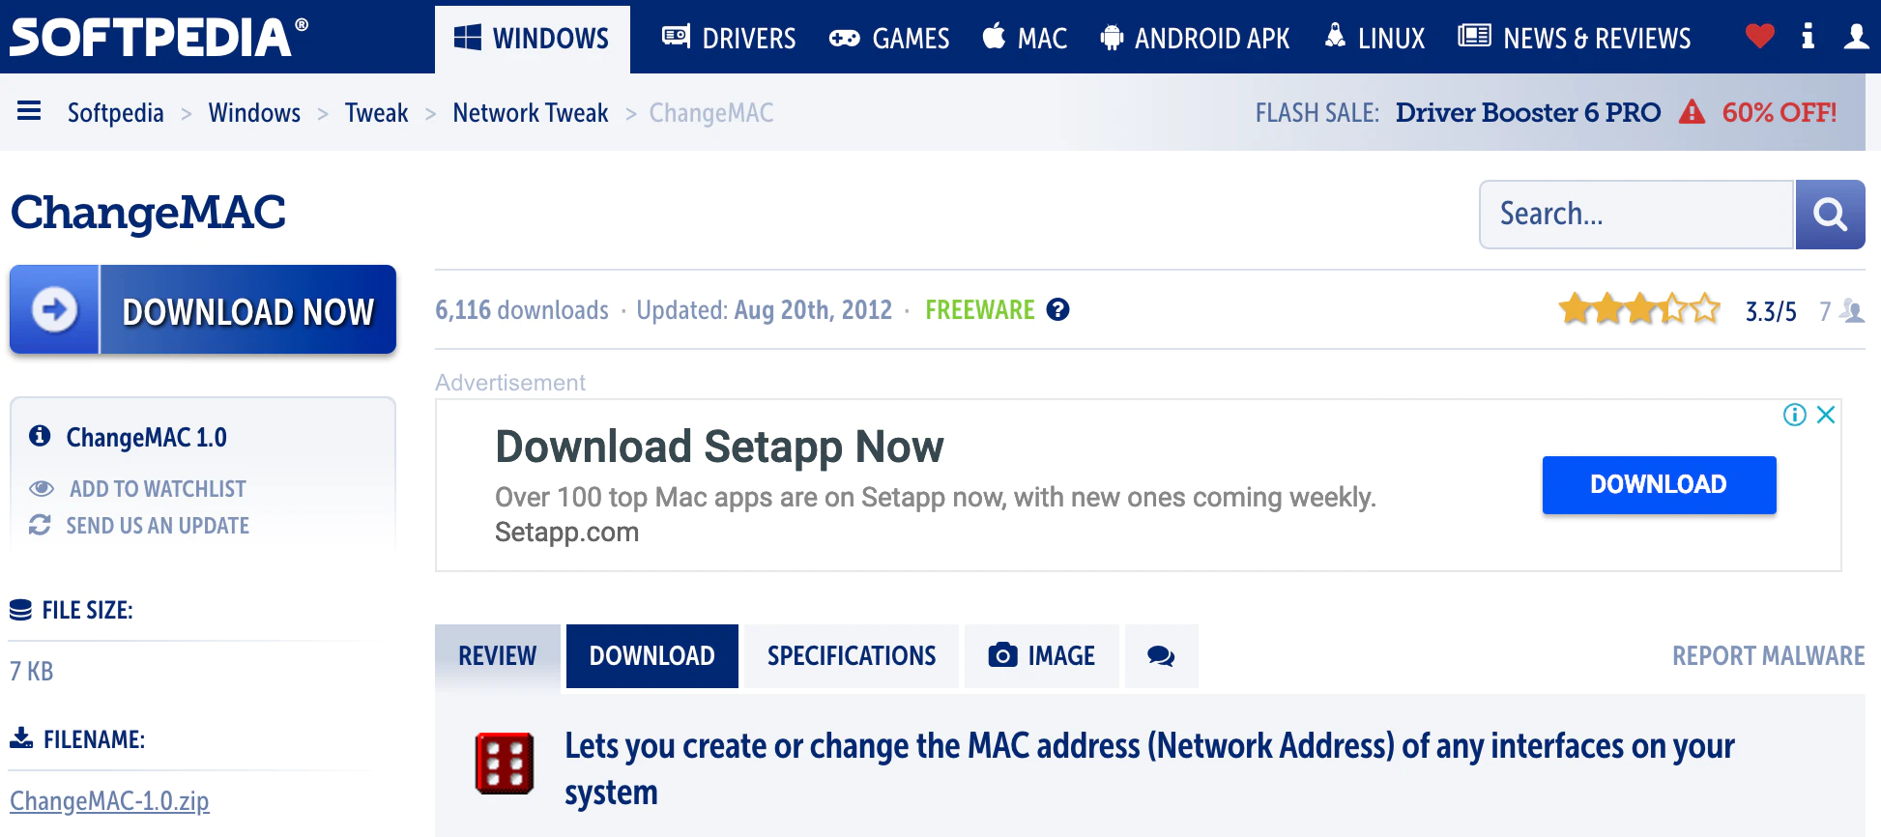Click the FREEWARE question mark icon
The height and width of the screenshot is (837, 1881).
1058,309
